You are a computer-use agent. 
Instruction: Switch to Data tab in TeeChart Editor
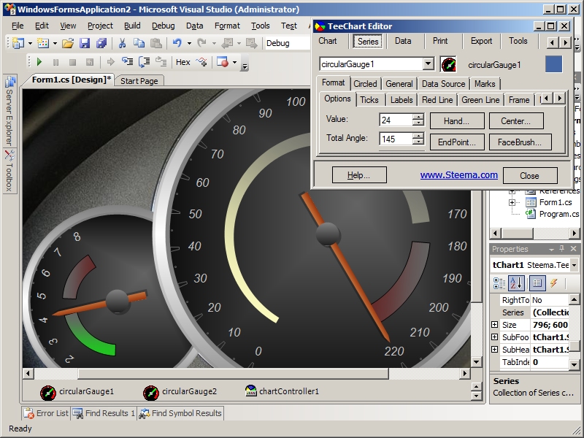pos(403,41)
